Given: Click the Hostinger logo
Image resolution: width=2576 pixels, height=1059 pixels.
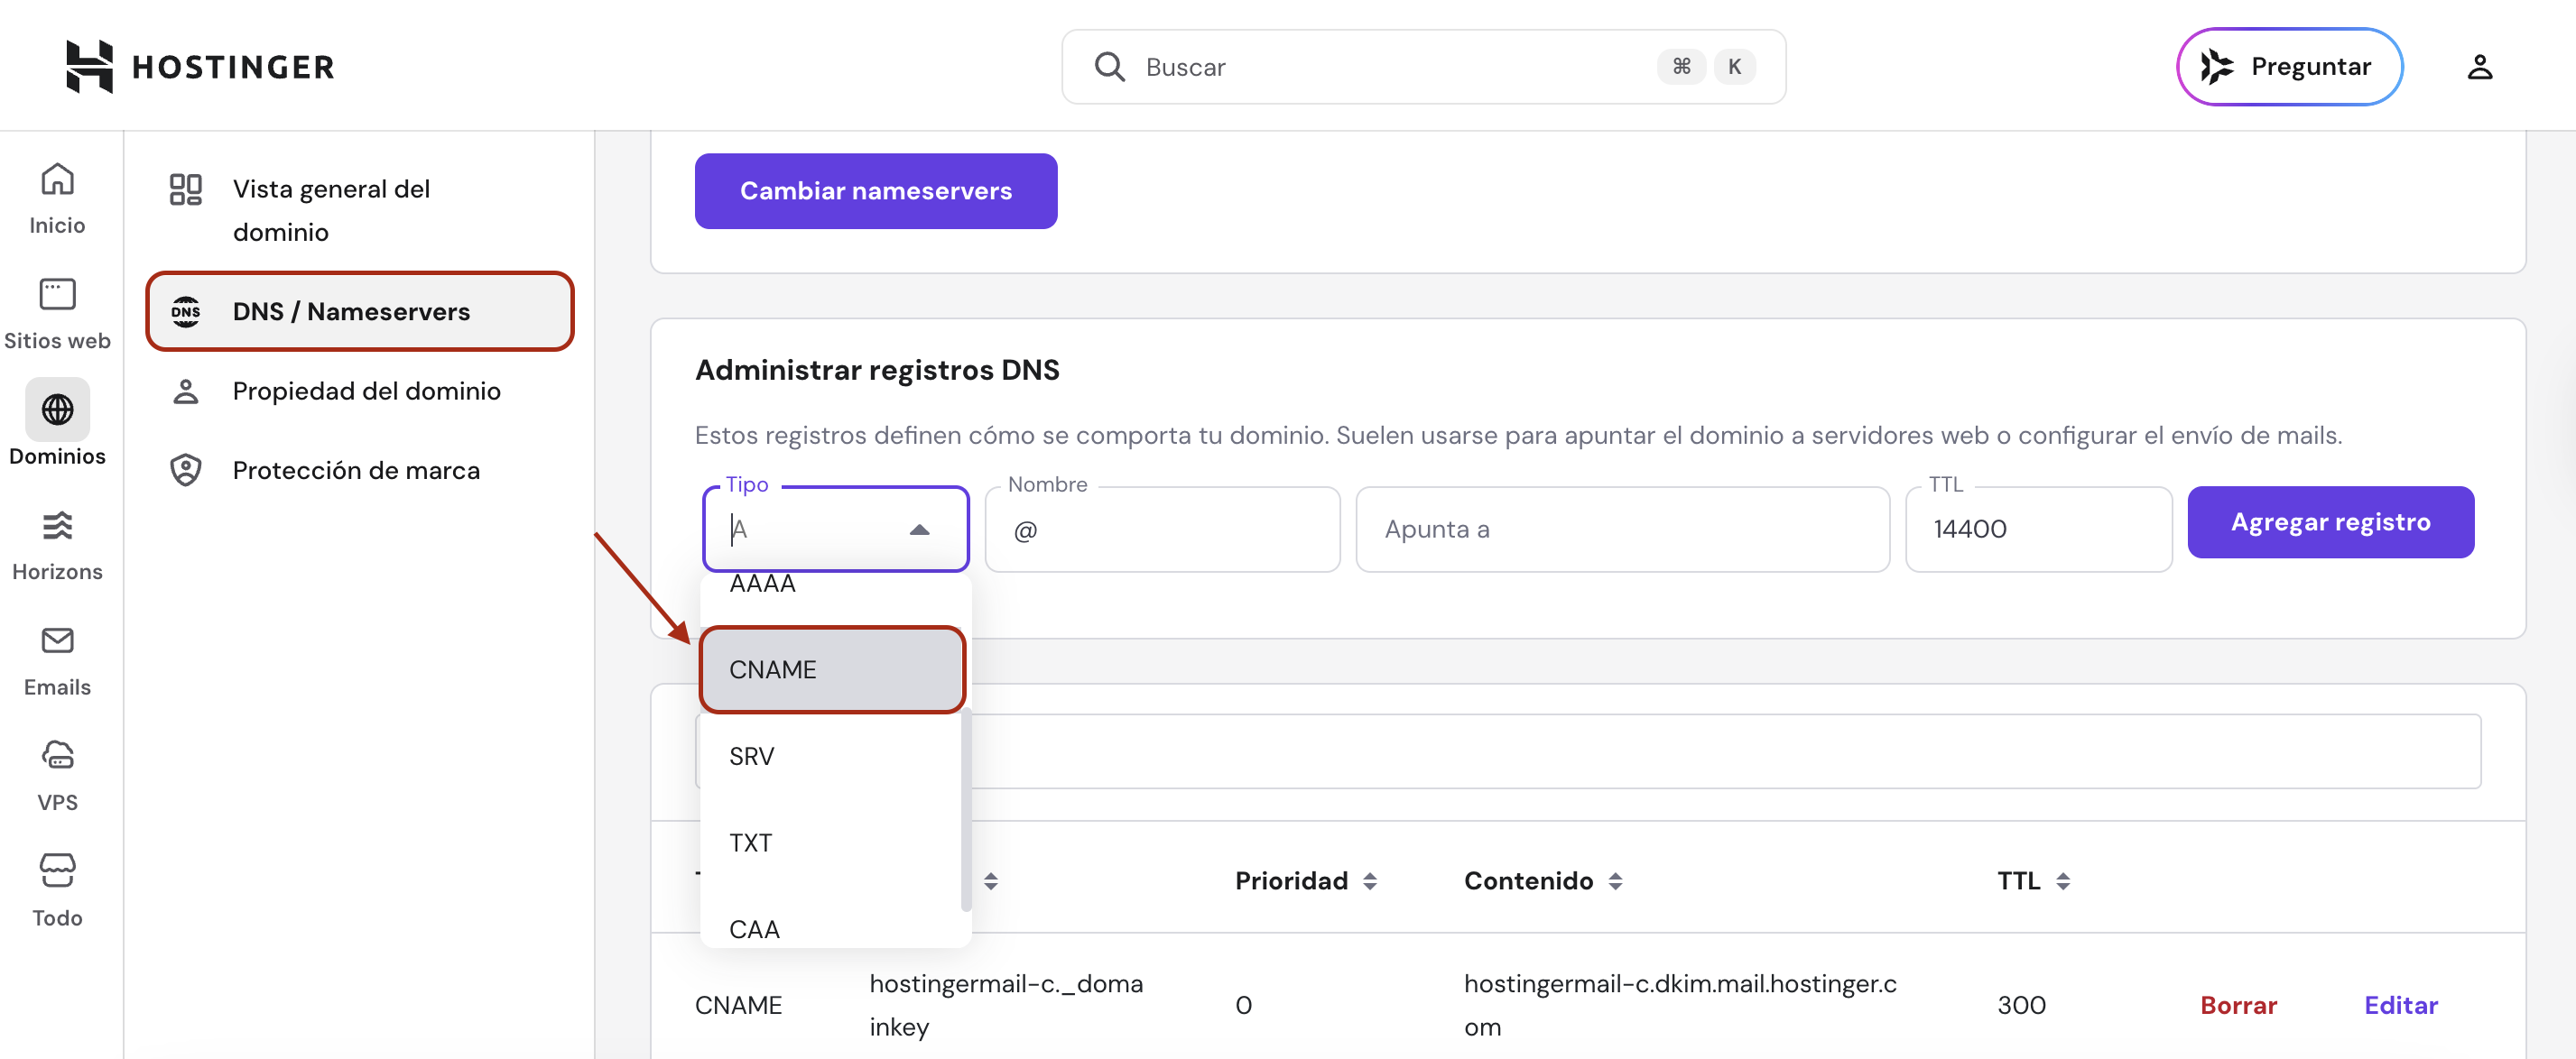Looking at the screenshot, I should (x=200, y=66).
